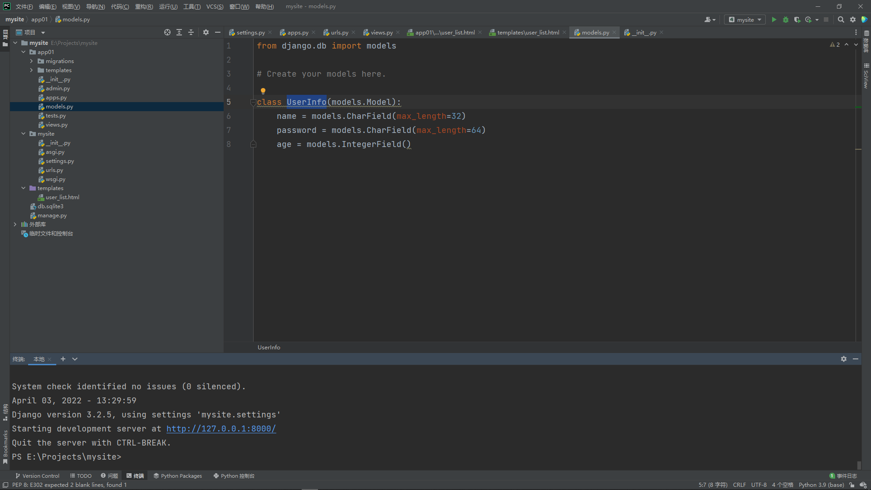Start debugging with the green bug icon
The height and width of the screenshot is (490, 871).
coord(786,20)
